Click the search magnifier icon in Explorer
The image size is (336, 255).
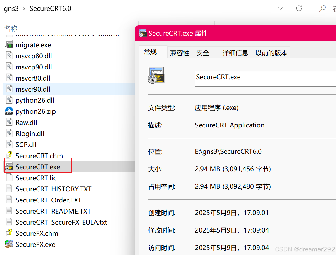pyautogui.click(x=322, y=8)
